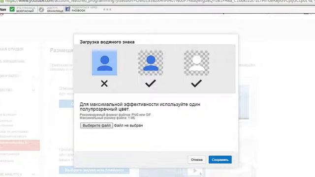Open the Norton vault access icon
This screenshot has height=177, width=315.
pyautogui.click(x=41, y=9)
